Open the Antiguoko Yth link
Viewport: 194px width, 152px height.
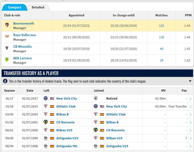coord(67,146)
